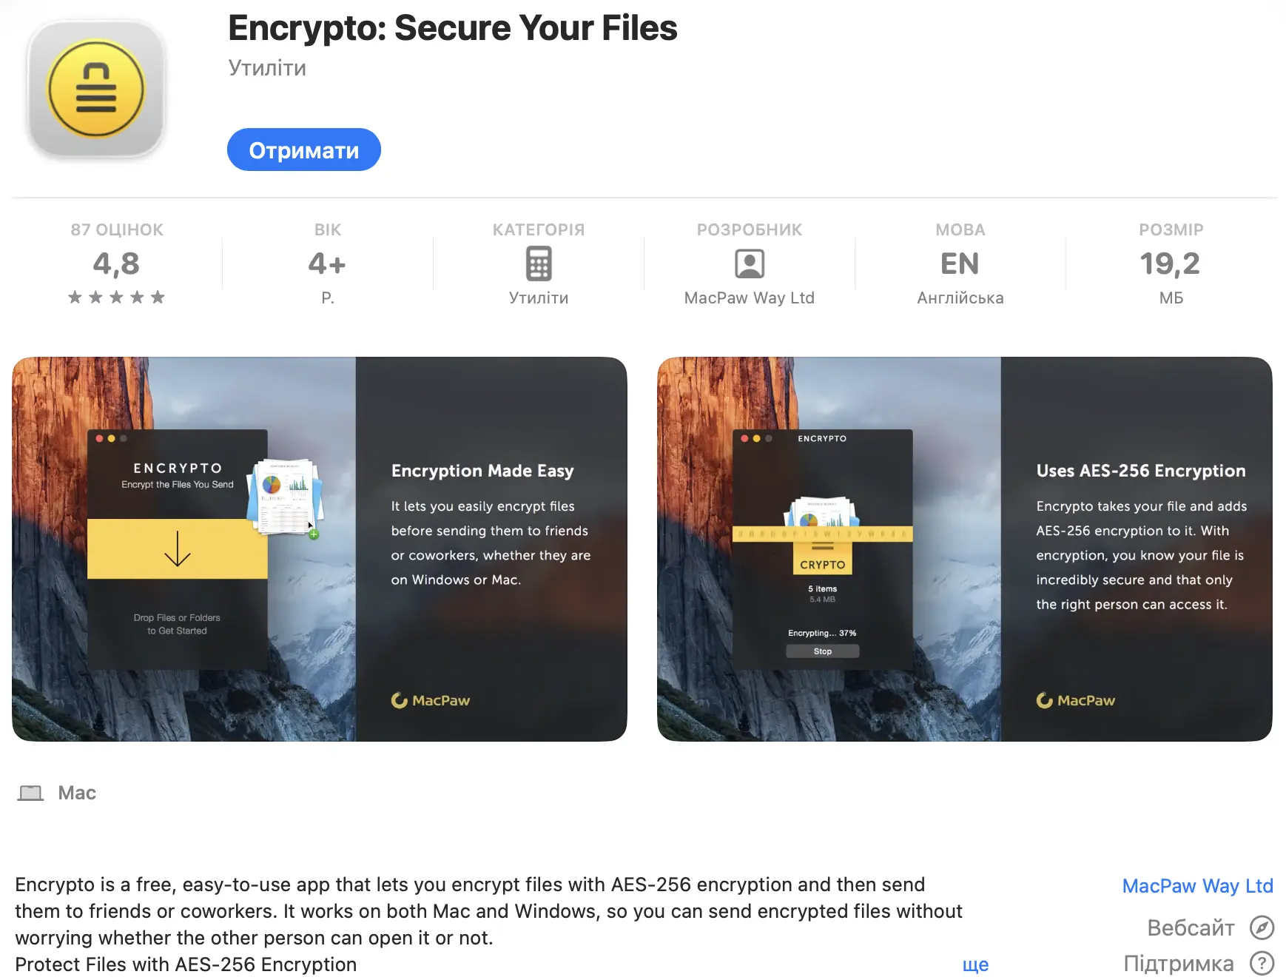This screenshot has height=980, width=1286.
Task: Click the Отримати download button
Action: (x=303, y=150)
